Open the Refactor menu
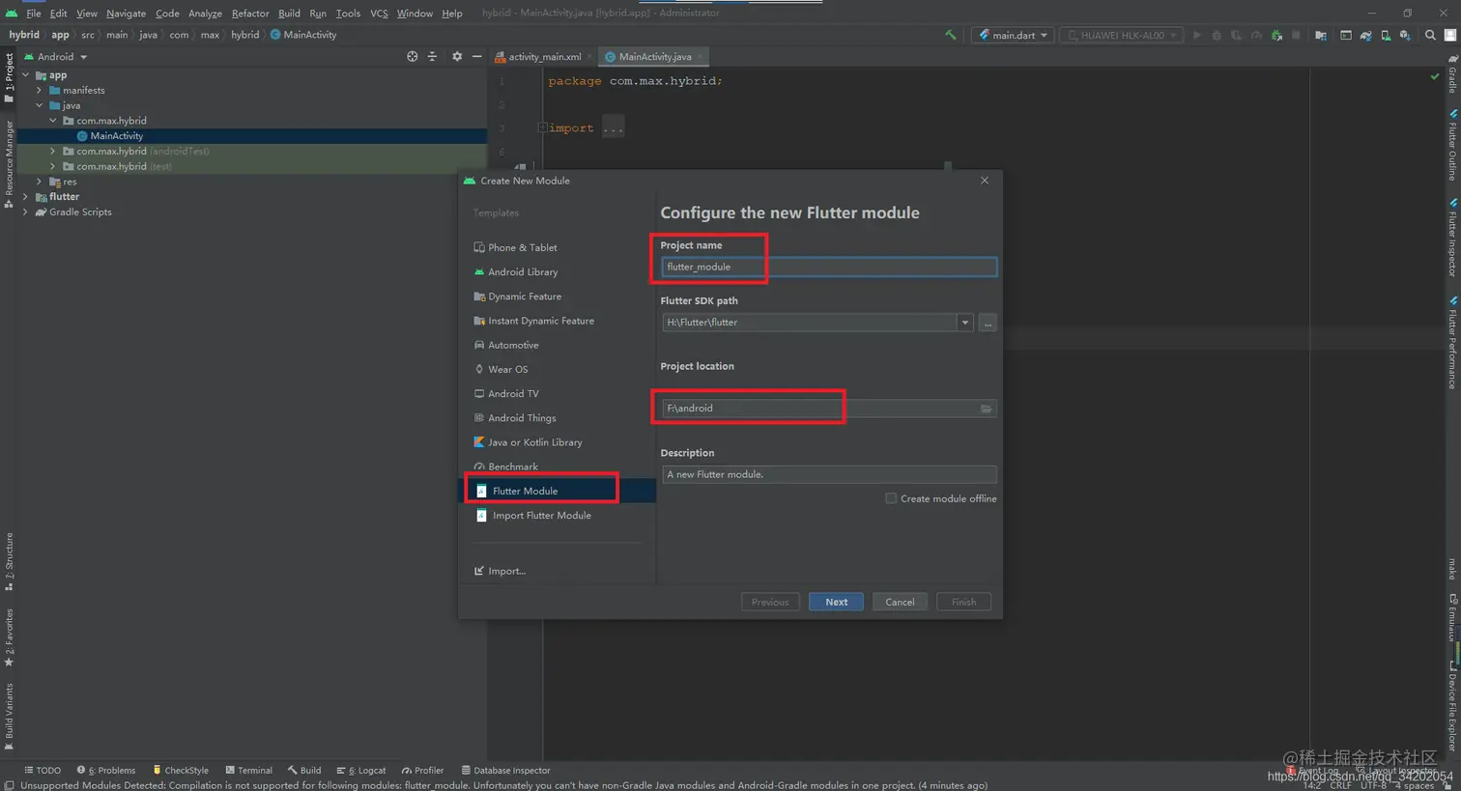 pos(250,14)
